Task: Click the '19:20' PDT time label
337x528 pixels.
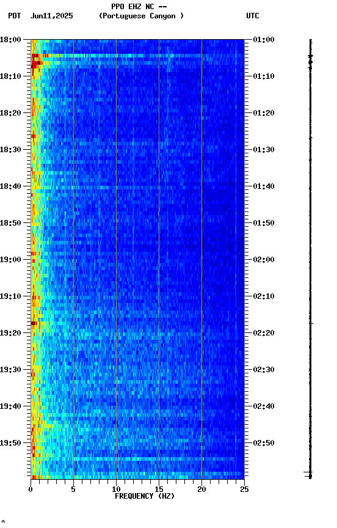Action: pyautogui.click(x=10, y=333)
